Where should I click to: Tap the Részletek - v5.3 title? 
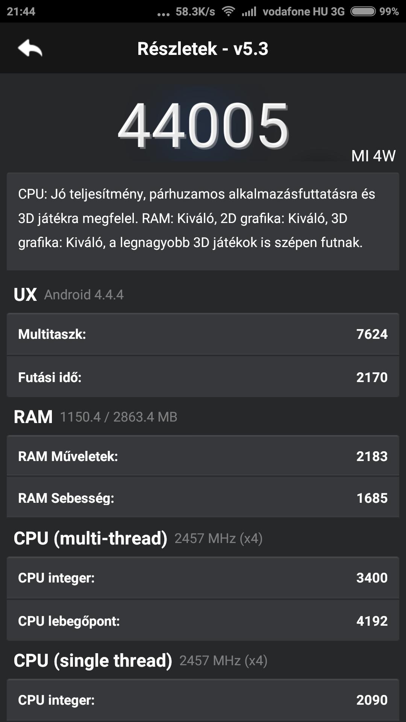click(x=203, y=49)
